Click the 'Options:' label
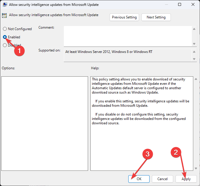The width and height of the screenshot is (200, 186). pos(8,68)
